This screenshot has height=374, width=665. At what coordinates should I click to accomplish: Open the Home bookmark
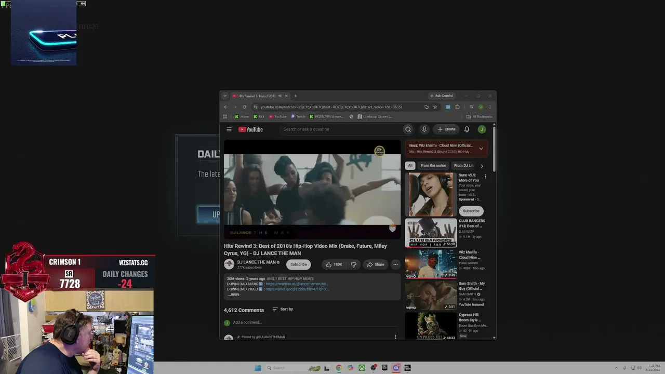(x=242, y=116)
